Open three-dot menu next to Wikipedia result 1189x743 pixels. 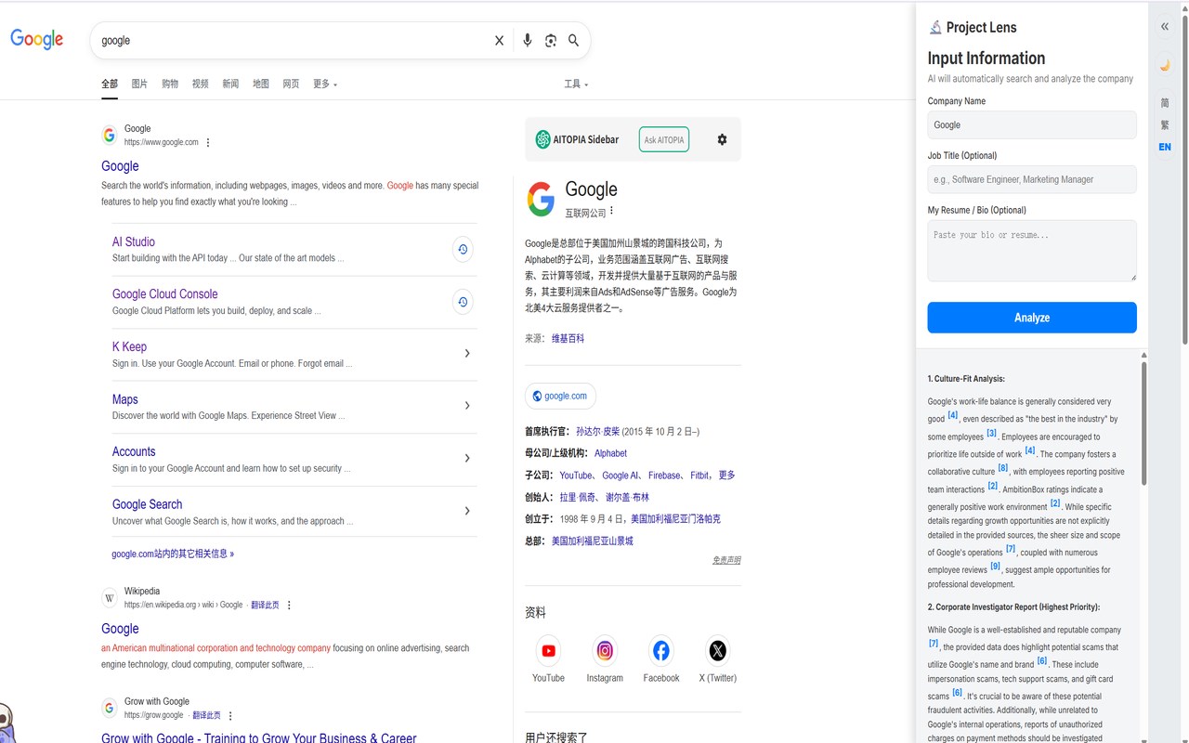tap(289, 605)
